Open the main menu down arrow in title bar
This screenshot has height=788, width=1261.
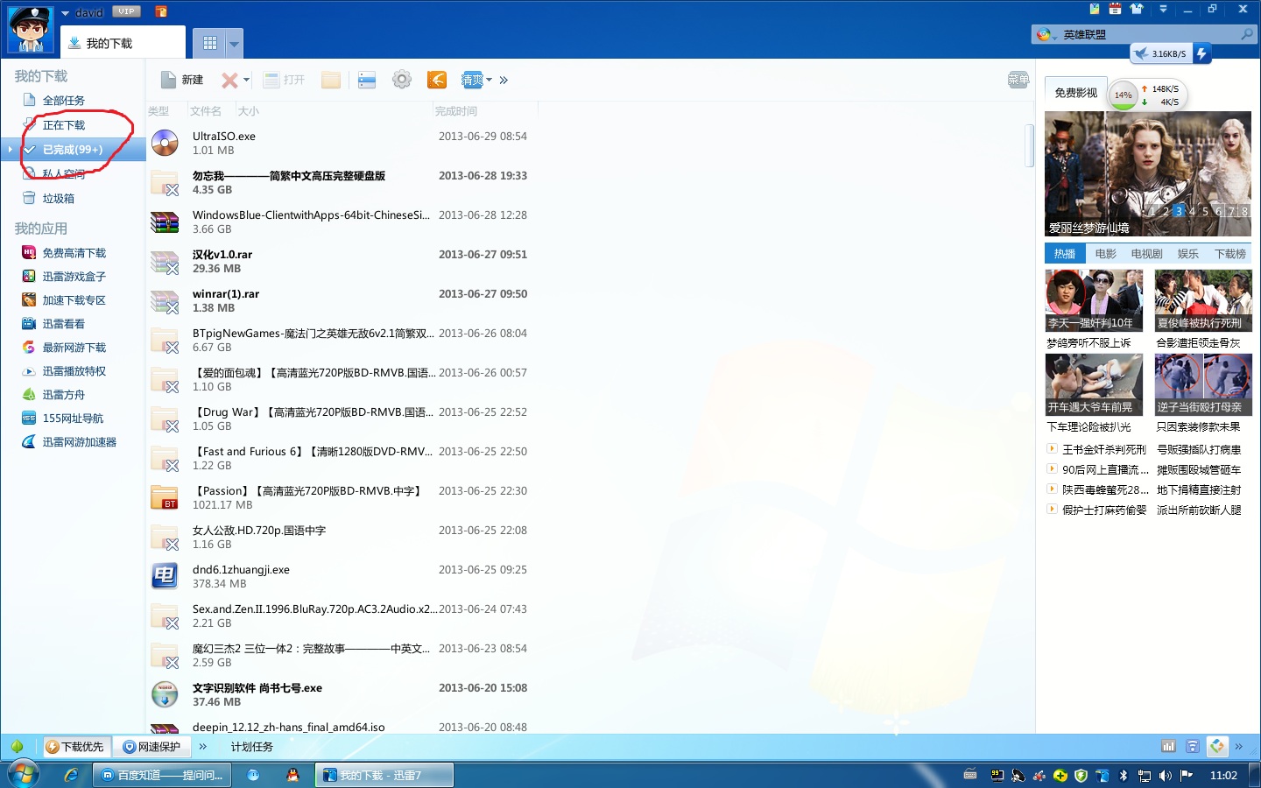point(1163,10)
